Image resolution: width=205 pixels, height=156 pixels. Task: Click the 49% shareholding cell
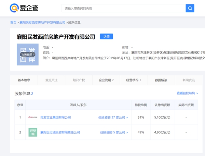[x=141, y=132]
